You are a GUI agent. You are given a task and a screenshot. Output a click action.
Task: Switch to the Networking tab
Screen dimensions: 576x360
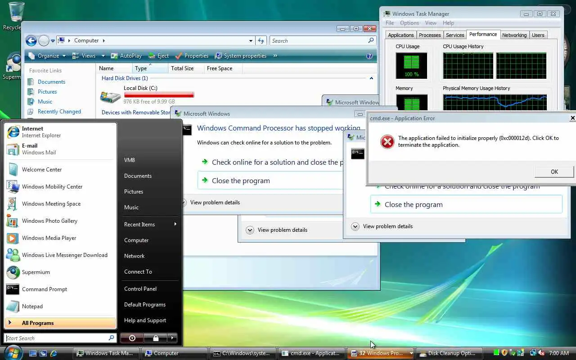[x=514, y=35]
